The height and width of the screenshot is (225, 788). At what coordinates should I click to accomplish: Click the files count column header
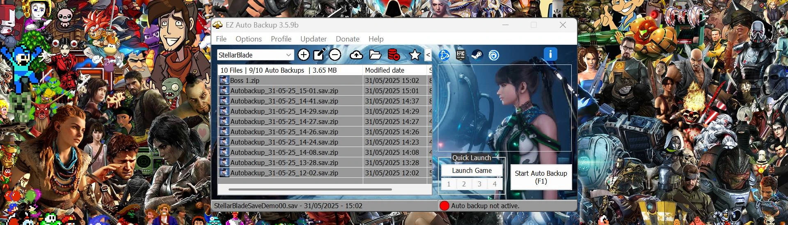point(290,70)
